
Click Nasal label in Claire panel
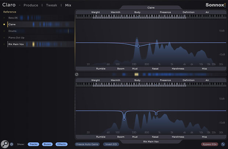pyautogui.click(x=155, y=69)
